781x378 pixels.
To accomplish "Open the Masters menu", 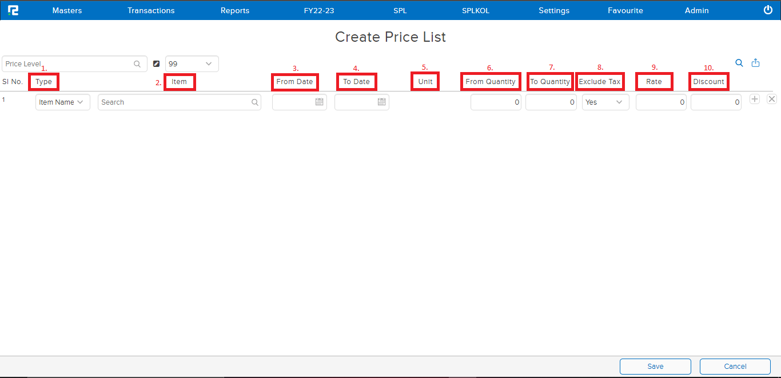I will [67, 10].
